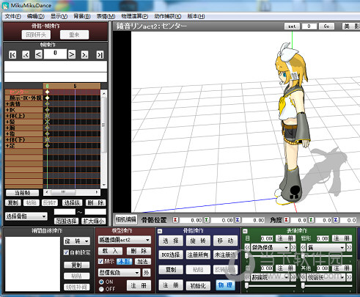Collapse the expression operation panel minimize box
This screenshot has width=360, height=297.
point(245,231)
